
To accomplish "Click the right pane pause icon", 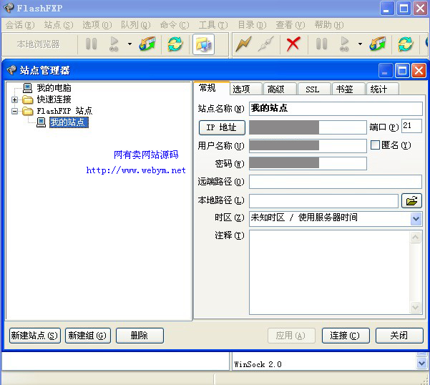I will click(x=322, y=44).
